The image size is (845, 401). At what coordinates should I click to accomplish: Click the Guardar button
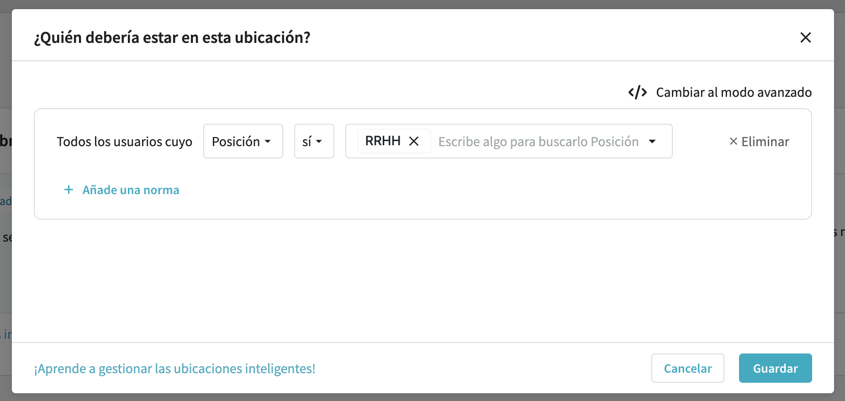[x=775, y=368]
